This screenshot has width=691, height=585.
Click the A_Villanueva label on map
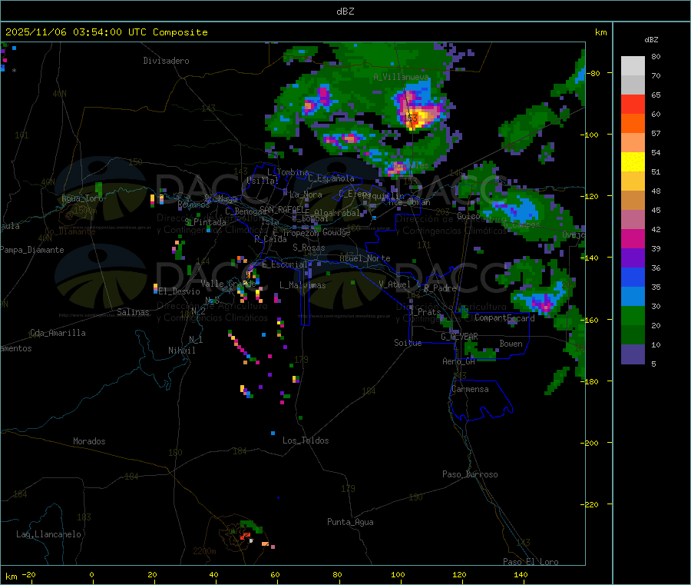tap(401, 77)
